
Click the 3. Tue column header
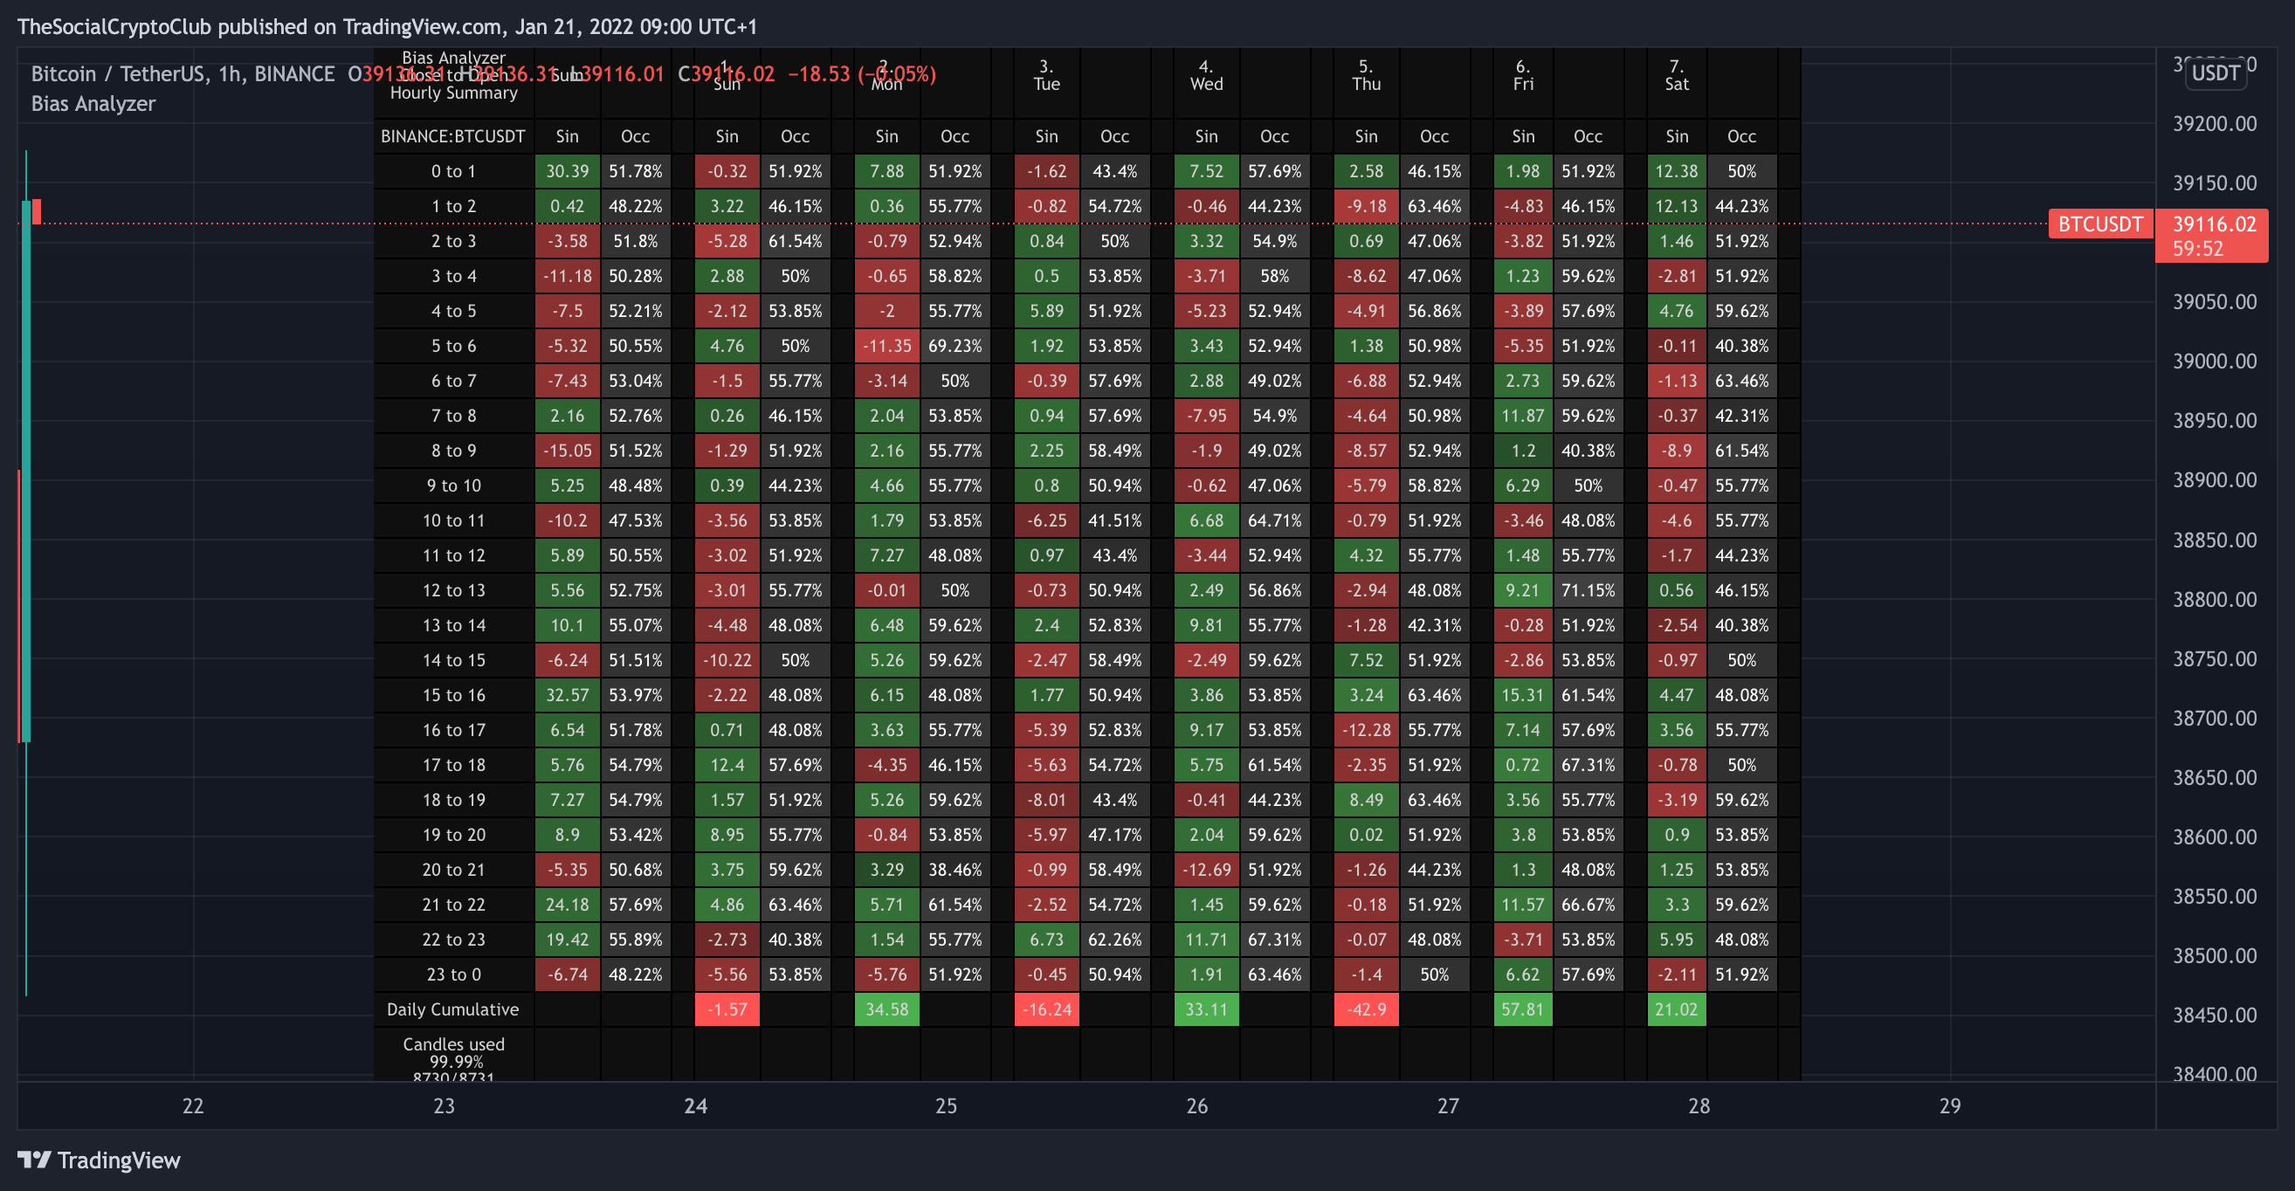click(x=1046, y=75)
